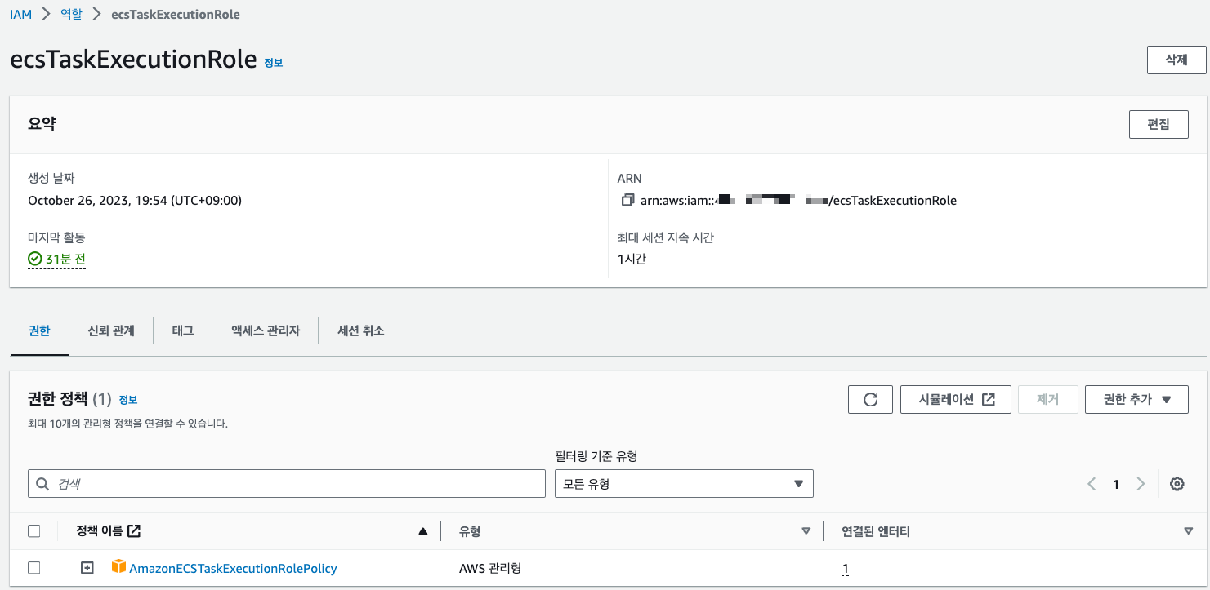This screenshot has width=1210, height=590.
Task: Click the AmazonECSTaskExecutionRolePolicy orange box icon
Action: (119, 566)
